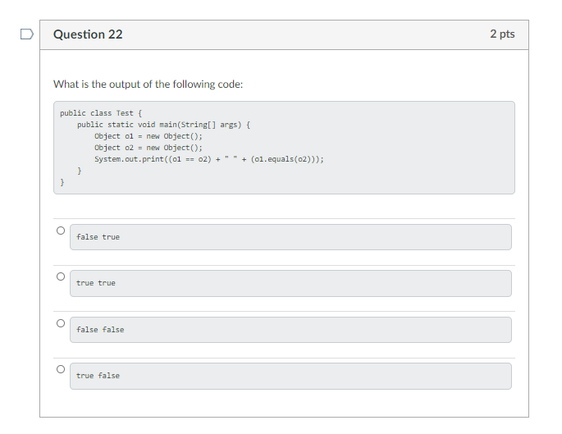Click the "false false" answer text box

click(x=290, y=330)
